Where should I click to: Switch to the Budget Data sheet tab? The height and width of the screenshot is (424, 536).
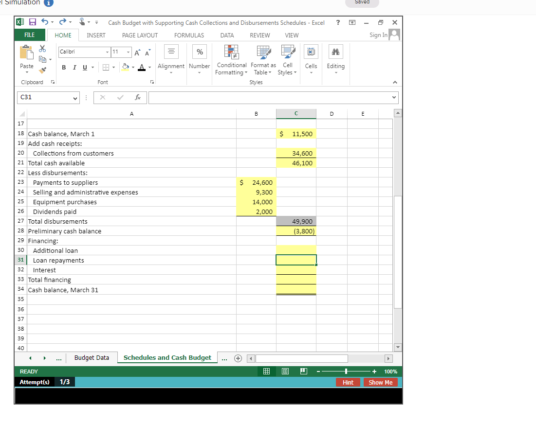pos(92,357)
